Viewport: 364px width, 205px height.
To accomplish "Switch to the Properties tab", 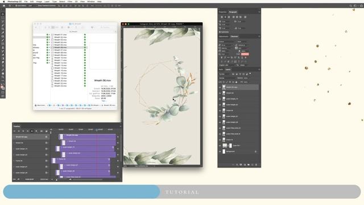I will pos(222,12).
